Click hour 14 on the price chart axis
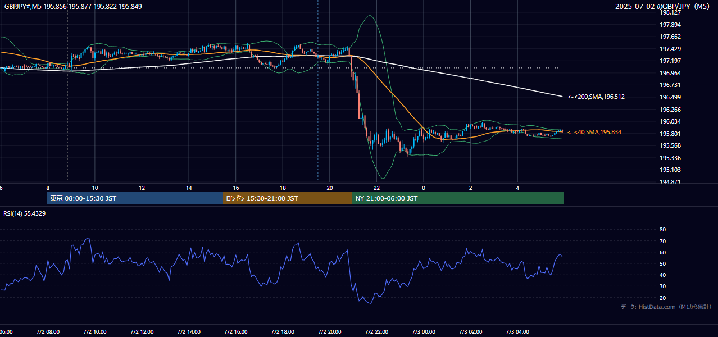This screenshot has width=718, height=337. tap(189, 188)
